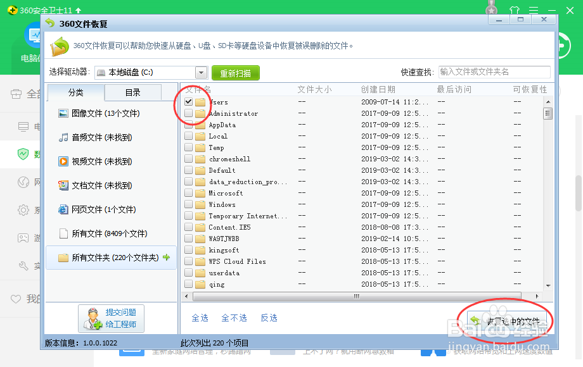The height and width of the screenshot is (367, 583).
Task: Enable the Microsoft folder checkbox
Action: click(x=188, y=193)
